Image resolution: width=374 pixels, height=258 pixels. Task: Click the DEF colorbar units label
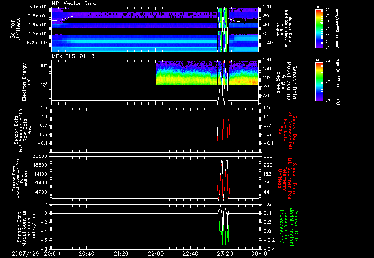(x=338, y=82)
